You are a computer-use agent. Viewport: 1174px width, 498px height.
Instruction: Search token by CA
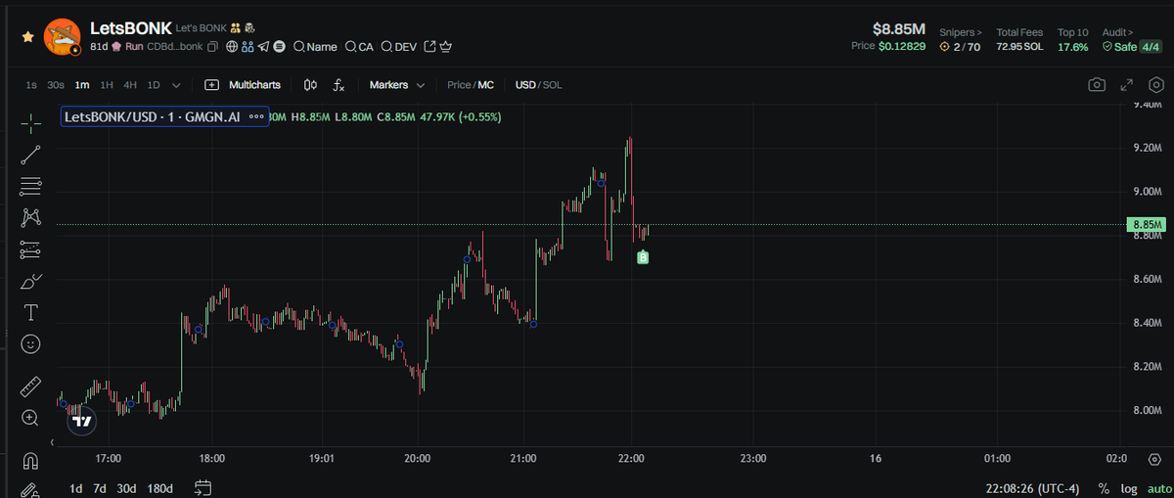[359, 46]
